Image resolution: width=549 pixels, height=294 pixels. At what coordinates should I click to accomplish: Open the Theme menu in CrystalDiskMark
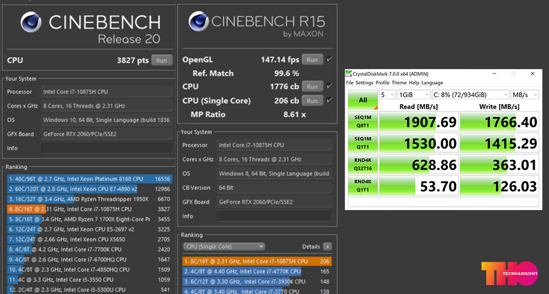click(x=399, y=83)
